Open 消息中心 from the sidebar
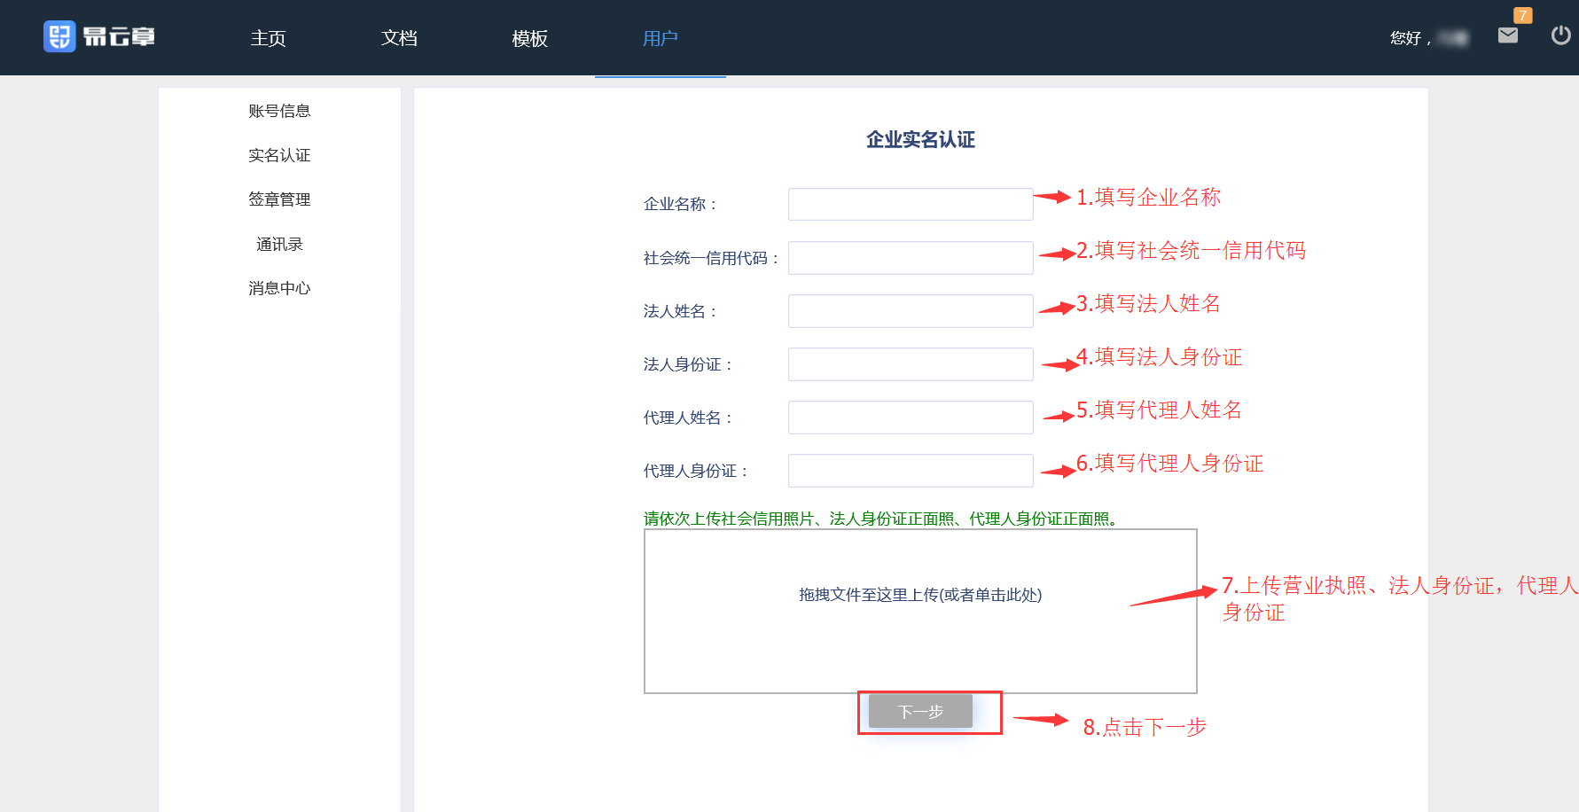Screen dimensions: 1579x812 [279, 288]
